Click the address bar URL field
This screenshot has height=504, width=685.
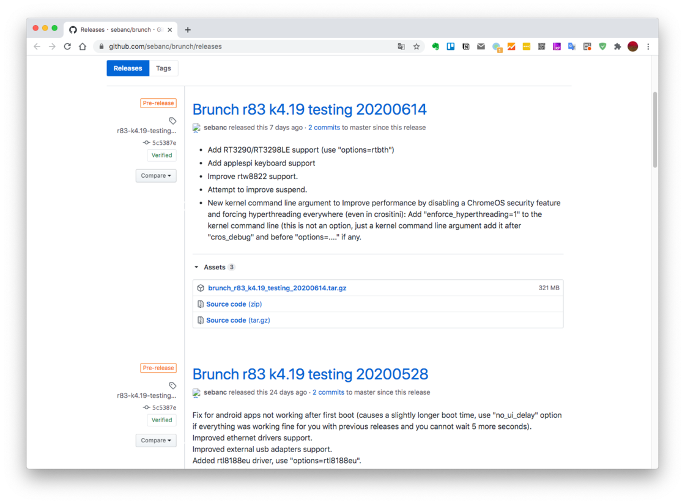pos(245,46)
